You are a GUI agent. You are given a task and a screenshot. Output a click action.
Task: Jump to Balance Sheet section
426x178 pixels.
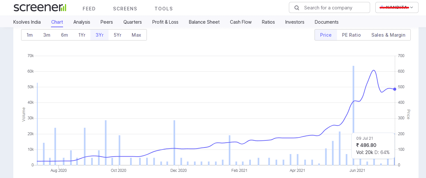[204, 22]
